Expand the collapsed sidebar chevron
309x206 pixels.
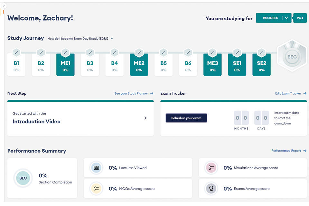4,6
